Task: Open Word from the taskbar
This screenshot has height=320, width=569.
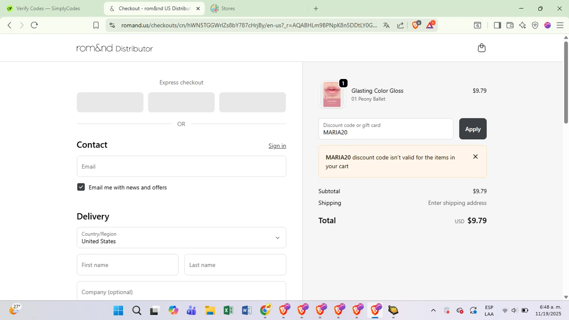Action: tap(247, 311)
